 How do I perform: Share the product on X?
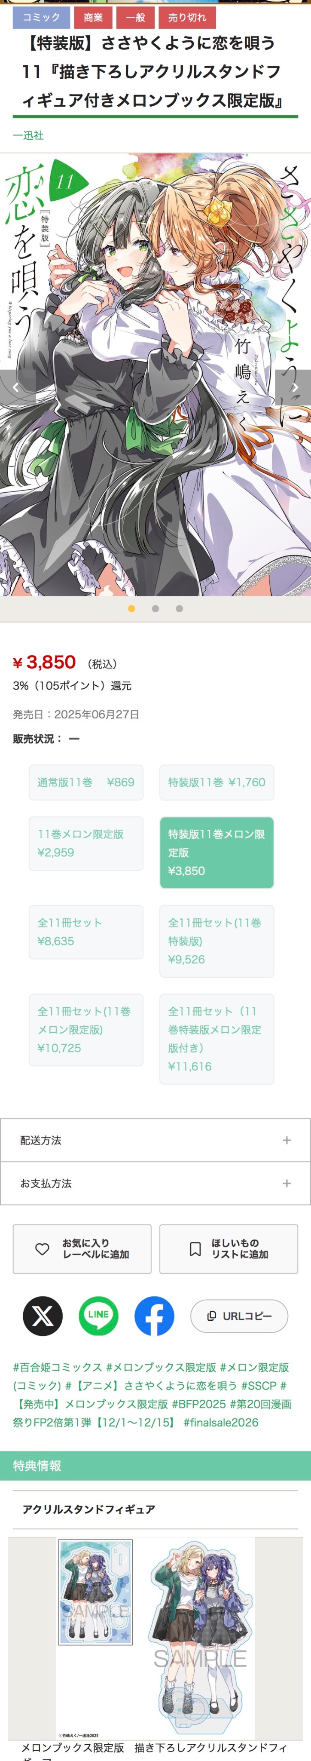coord(43,1315)
